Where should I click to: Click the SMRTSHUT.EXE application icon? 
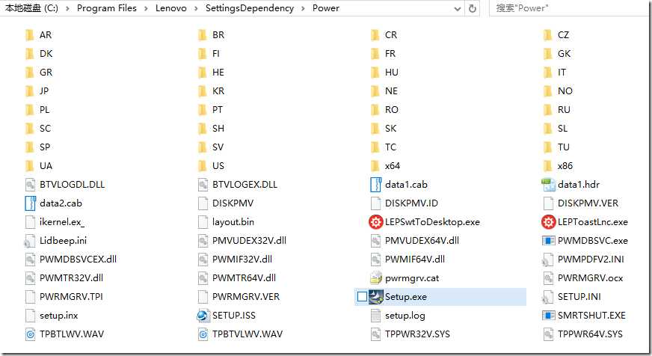tap(549, 316)
